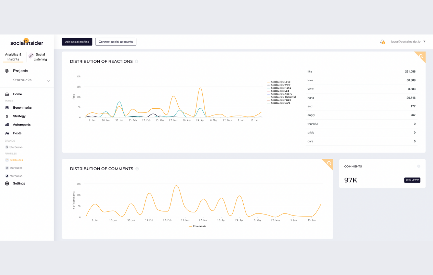Toggle Starbucks Sad series in legend

point(278,91)
